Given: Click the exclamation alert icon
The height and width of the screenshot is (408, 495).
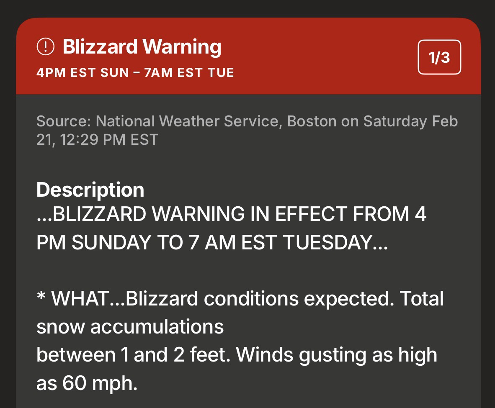Looking at the screenshot, I should pos(46,47).
